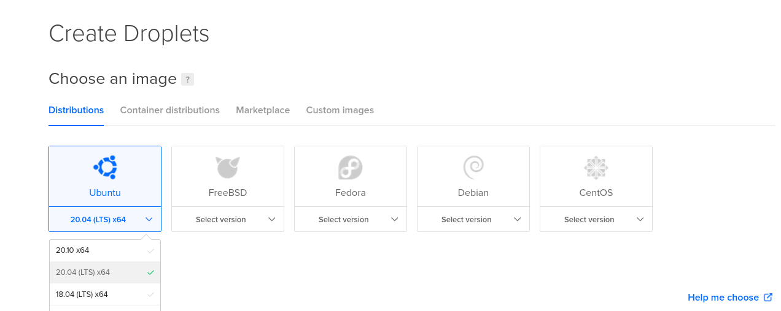Viewport: 781px width, 311px height.
Task: Click the Fedora logo icon
Action: pyautogui.click(x=350, y=167)
